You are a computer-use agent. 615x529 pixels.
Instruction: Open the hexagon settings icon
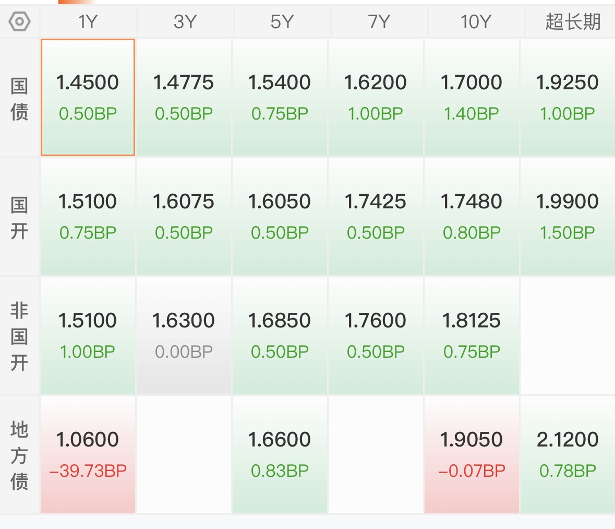pyautogui.click(x=20, y=22)
